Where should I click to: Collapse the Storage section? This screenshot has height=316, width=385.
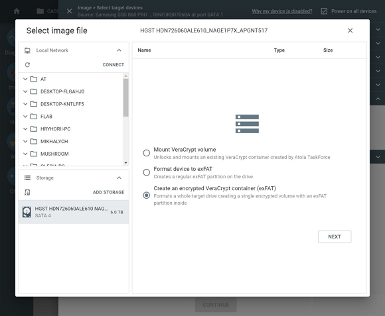point(119,178)
